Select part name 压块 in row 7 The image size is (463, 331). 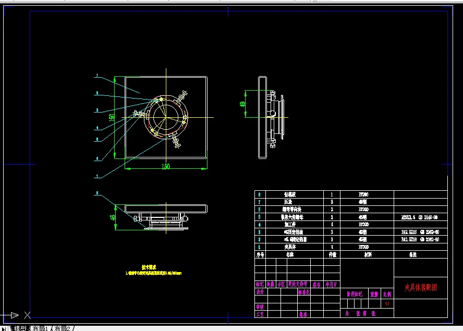pyautogui.click(x=288, y=202)
